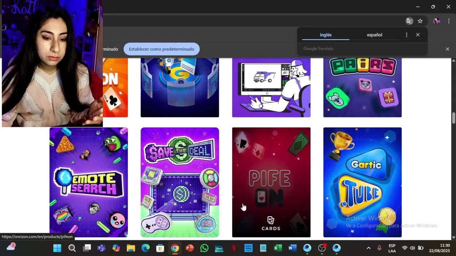
Task: Open File Explorer from taskbar
Action: coord(131,248)
